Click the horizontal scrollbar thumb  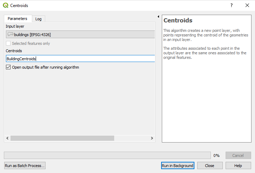[x=62, y=138]
